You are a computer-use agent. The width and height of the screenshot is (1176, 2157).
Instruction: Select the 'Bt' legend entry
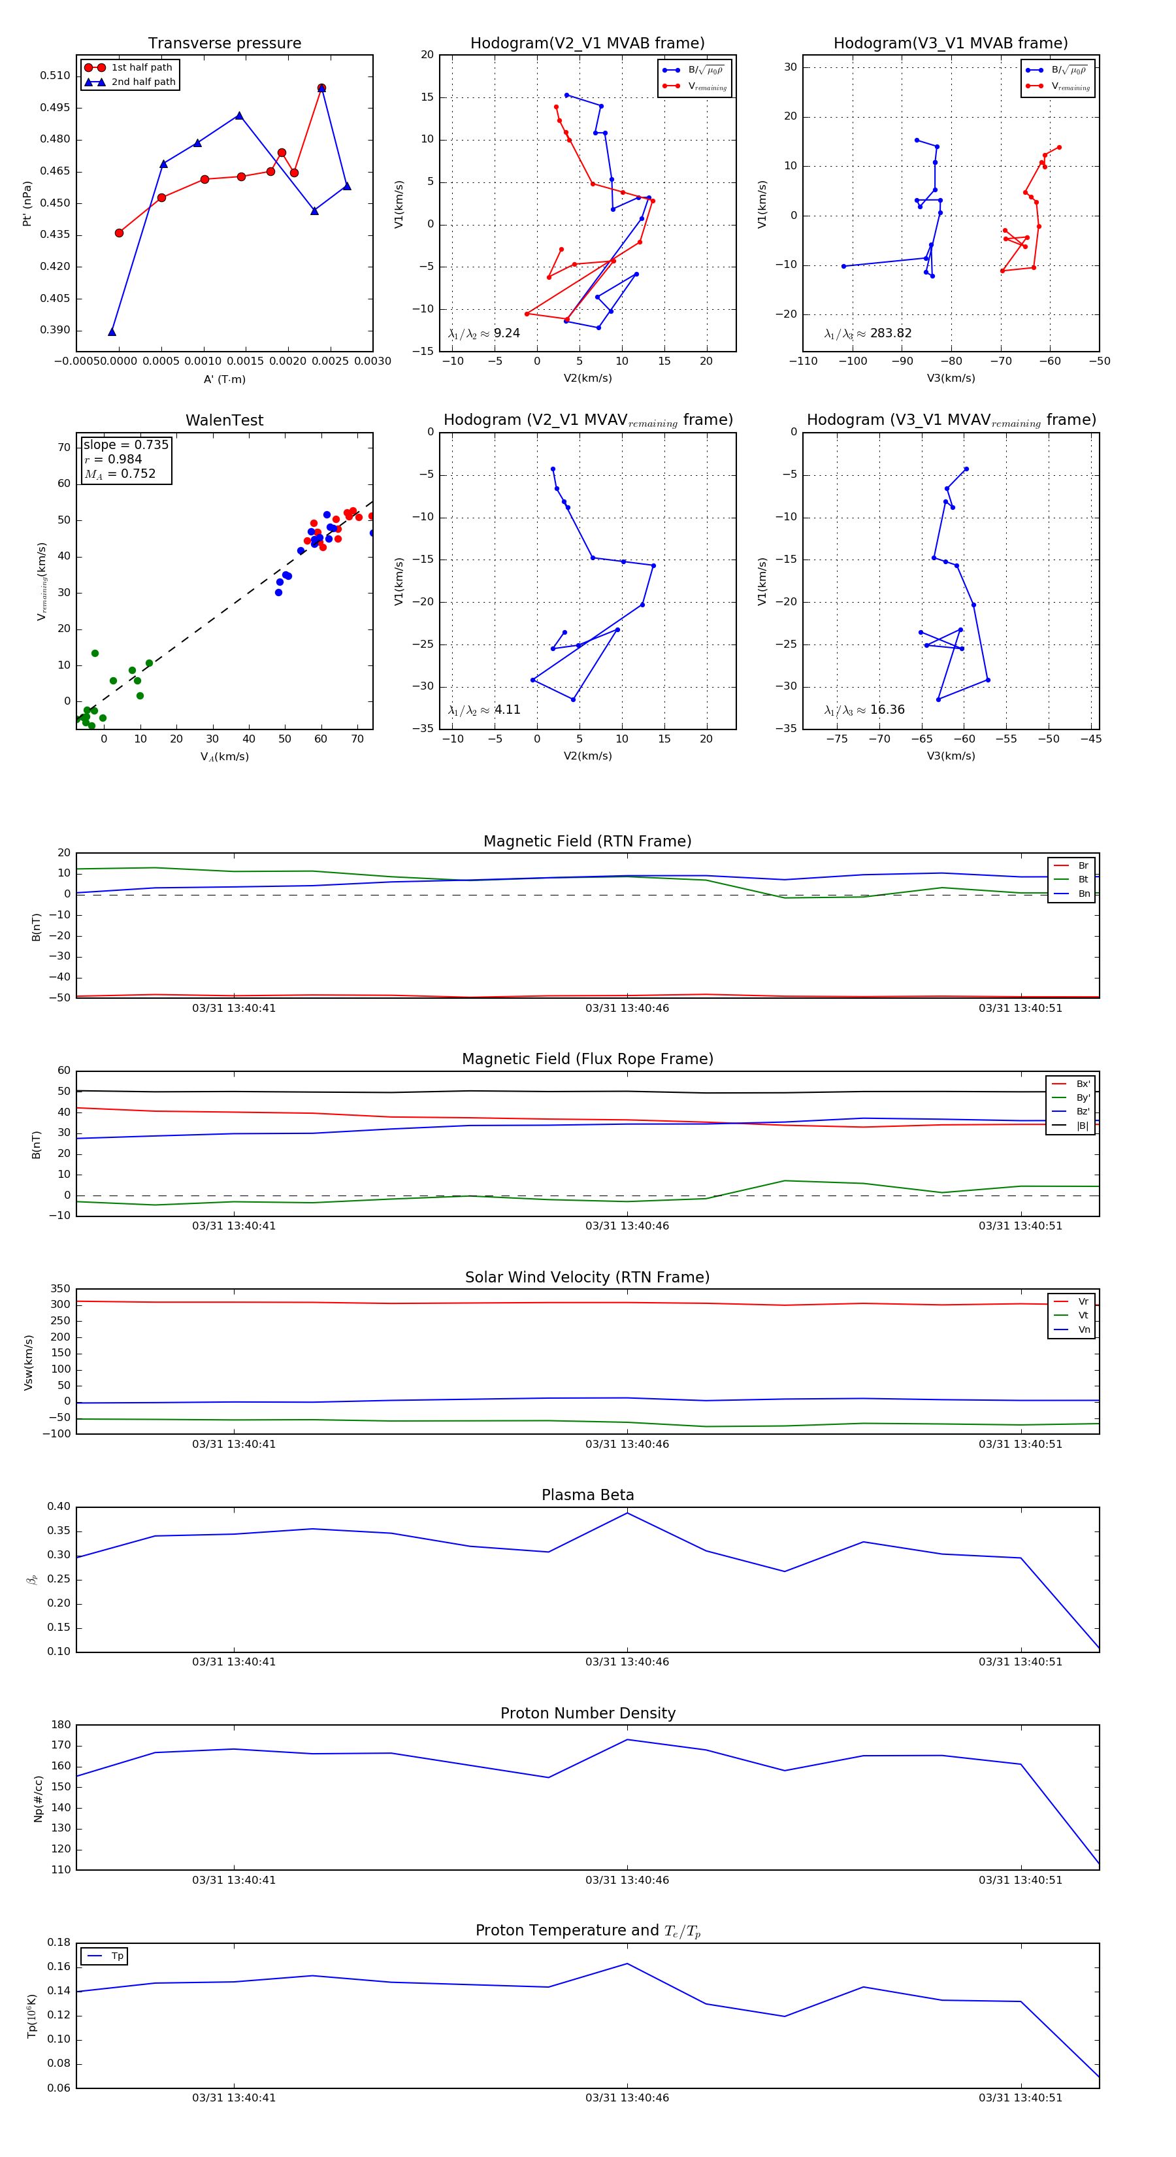[x=1071, y=879]
